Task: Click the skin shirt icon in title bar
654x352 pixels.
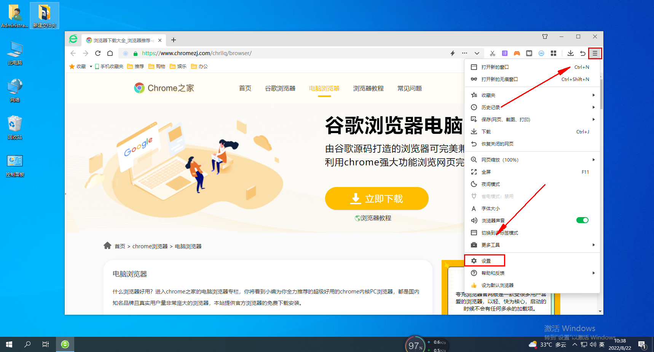Action: (545, 36)
